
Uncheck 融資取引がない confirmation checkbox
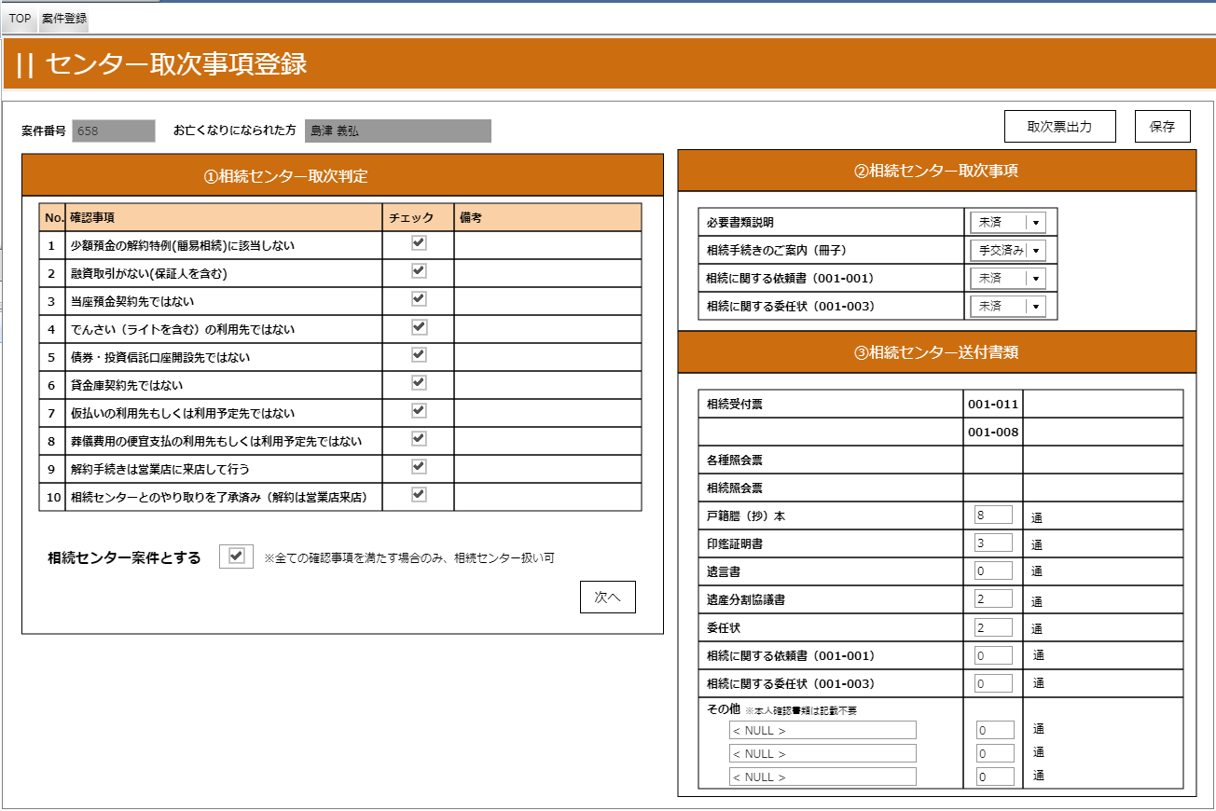point(419,270)
